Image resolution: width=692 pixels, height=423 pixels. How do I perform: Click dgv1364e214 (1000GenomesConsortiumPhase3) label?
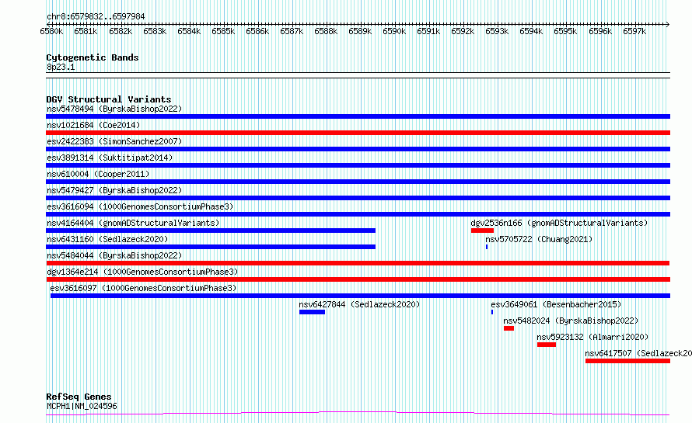(x=142, y=272)
